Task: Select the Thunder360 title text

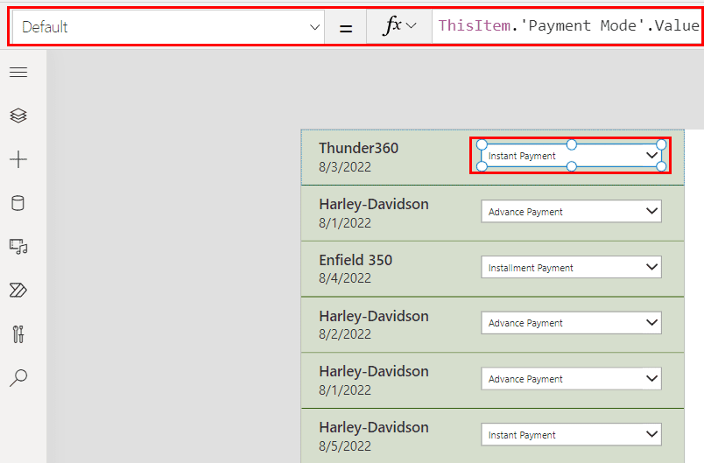Action: [x=358, y=148]
